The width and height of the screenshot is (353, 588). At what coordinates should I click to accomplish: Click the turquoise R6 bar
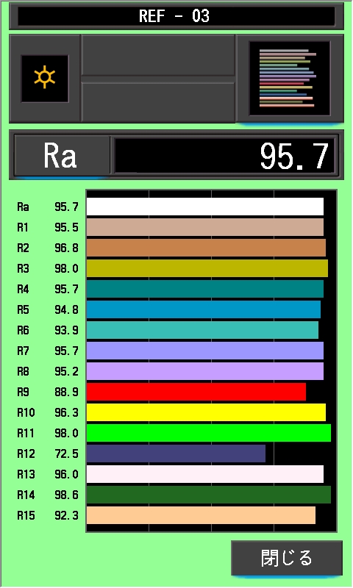tap(202, 330)
